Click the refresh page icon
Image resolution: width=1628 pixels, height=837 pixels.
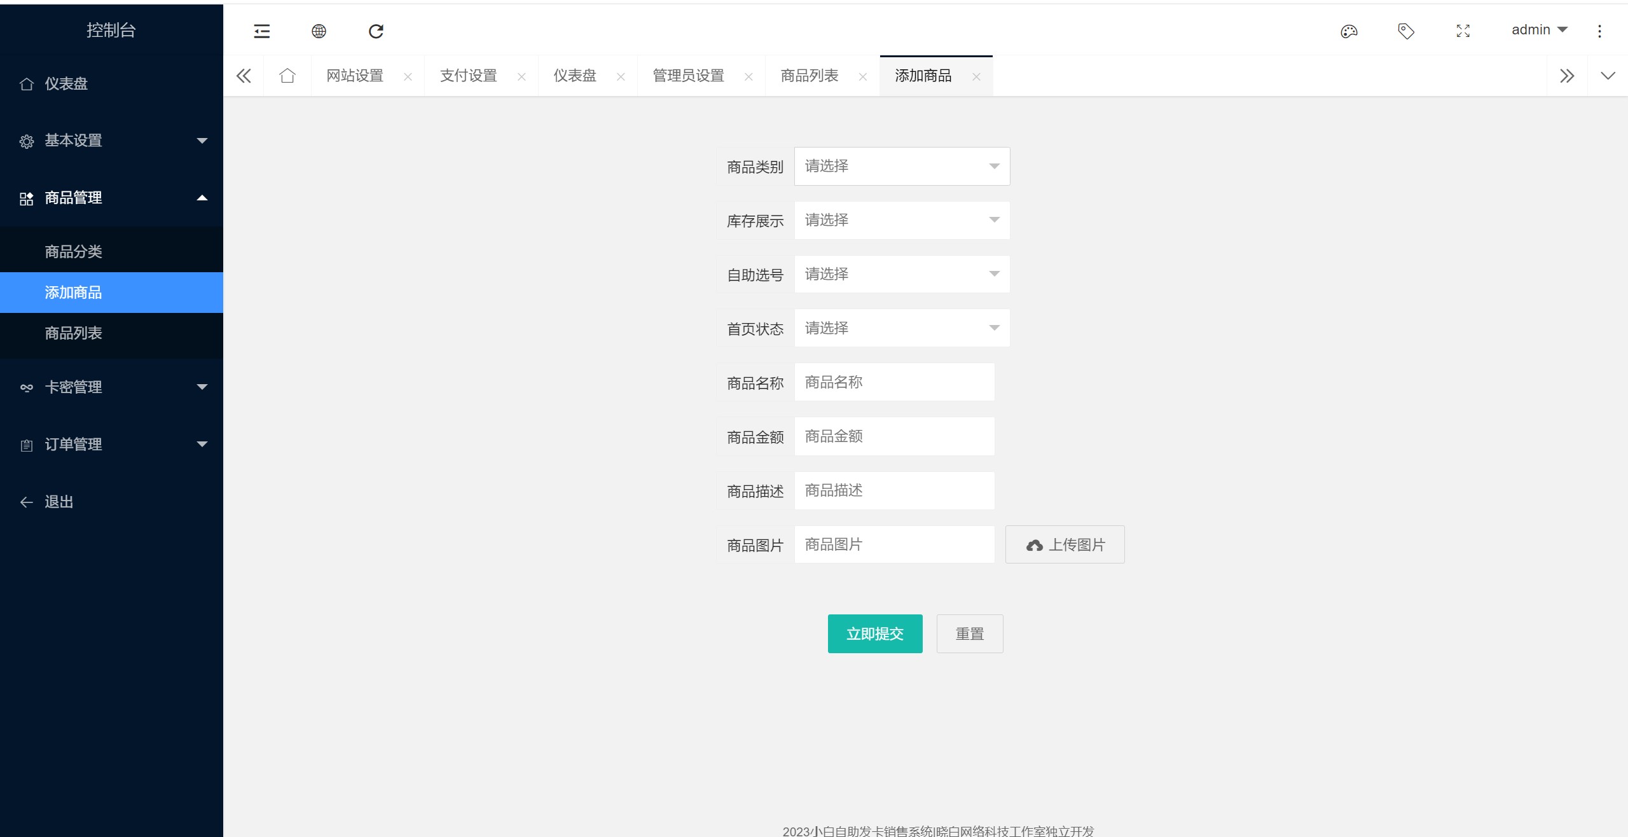point(376,31)
